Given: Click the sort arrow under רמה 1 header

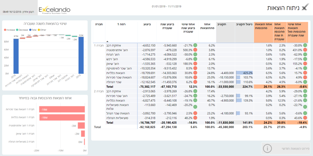Looking at the screenshot, I should click(107, 41).
